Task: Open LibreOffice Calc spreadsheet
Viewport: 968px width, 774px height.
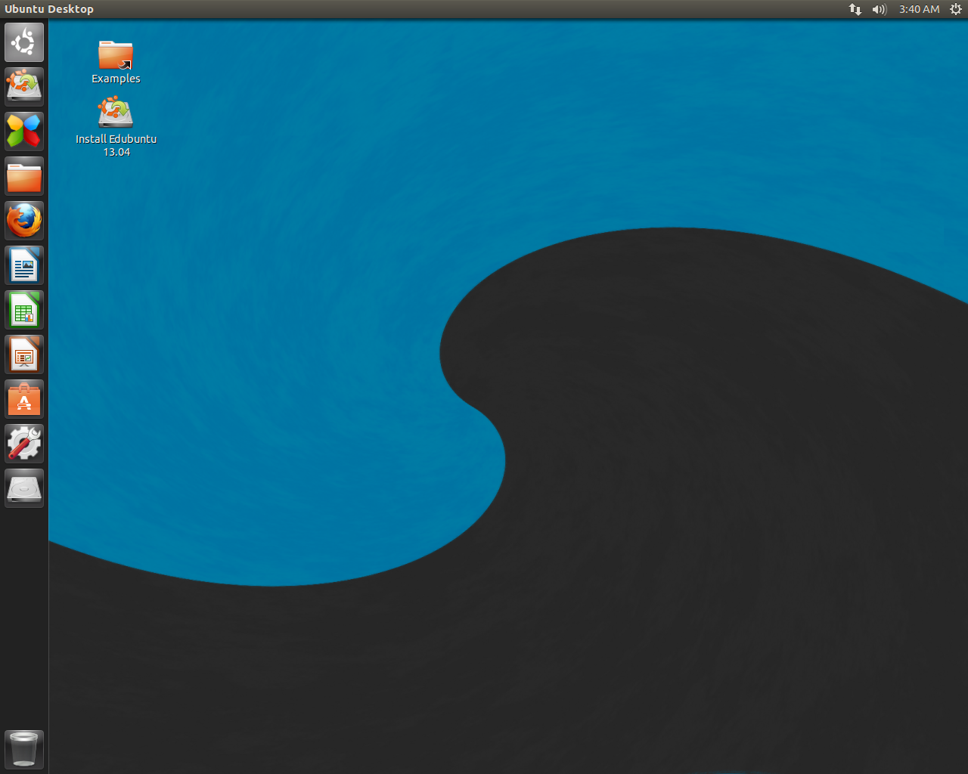Action: [x=24, y=310]
